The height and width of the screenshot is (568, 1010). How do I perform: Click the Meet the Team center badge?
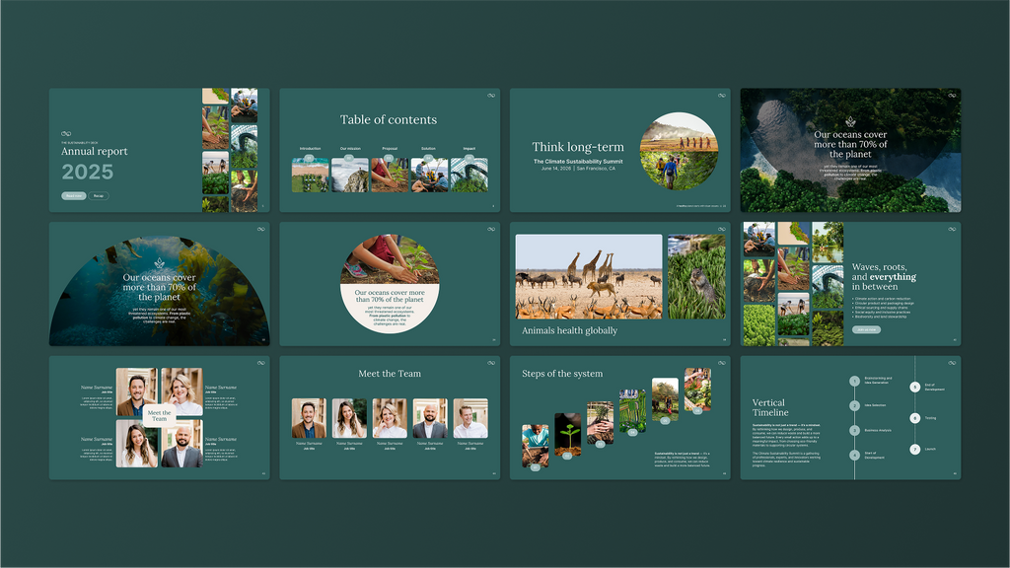coord(160,417)
